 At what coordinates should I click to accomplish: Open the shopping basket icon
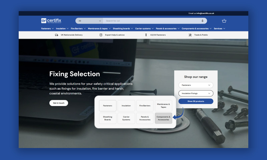click(x=224, y=21)
